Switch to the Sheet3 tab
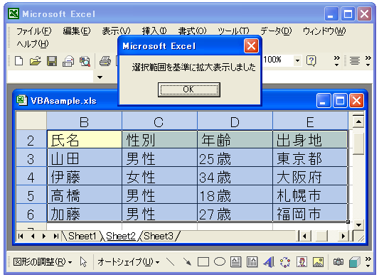 (159, 236)
